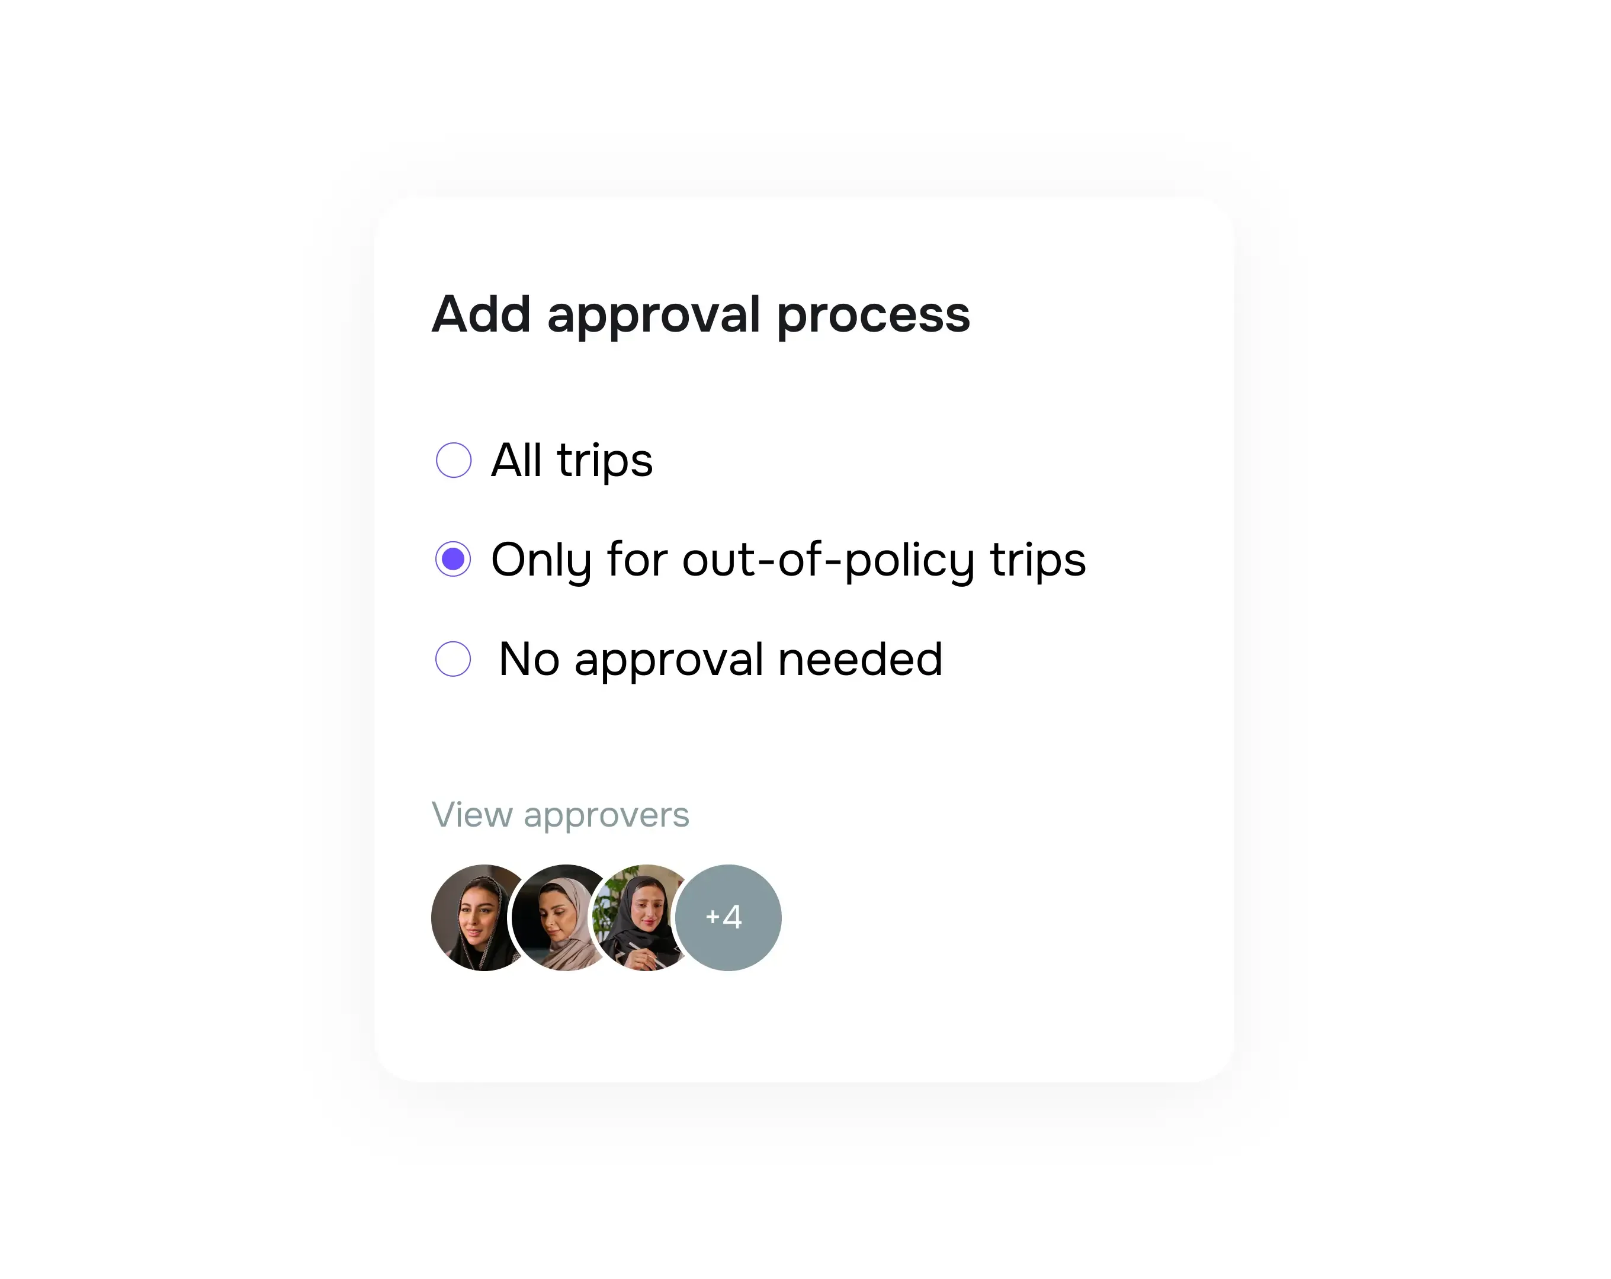Click the No approval needed label
The width and height of the screenshot is (1611, 1279).
tap(719, 659)
